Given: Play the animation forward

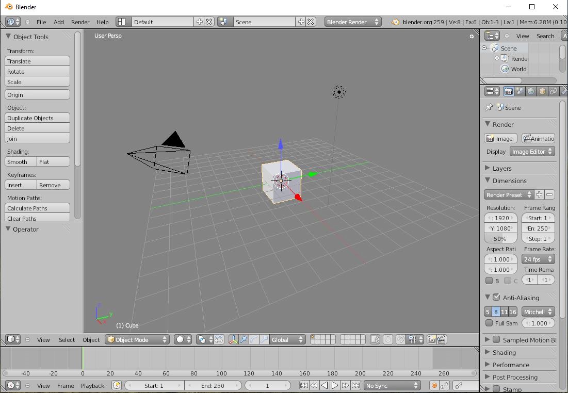Looking at the screenshot, I should (x=335, y=385).
